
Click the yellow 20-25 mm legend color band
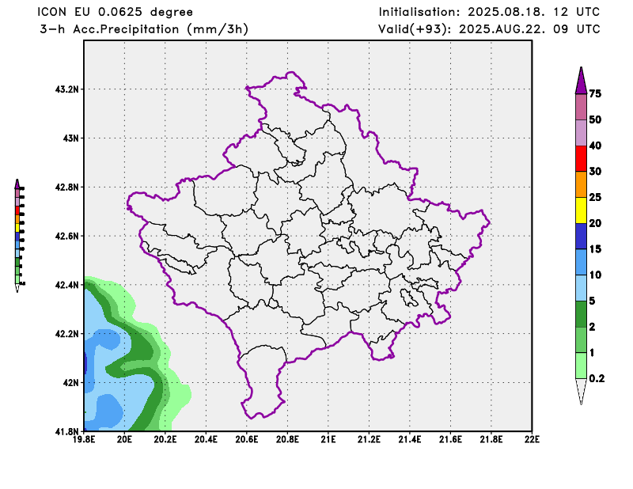581,210
